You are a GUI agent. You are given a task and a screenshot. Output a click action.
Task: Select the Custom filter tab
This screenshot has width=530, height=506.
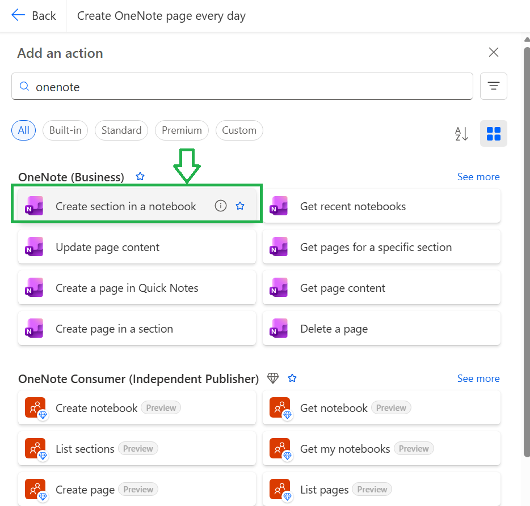(x=239, y=130)
